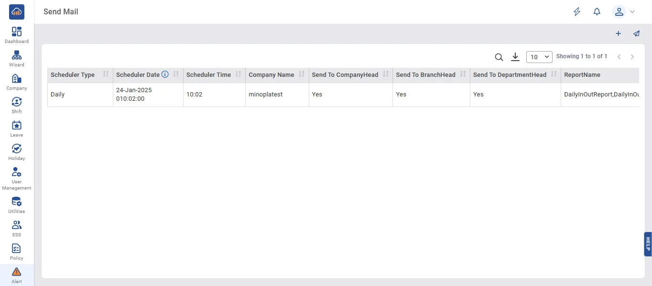Open the user profile dropdown
Viewport: 652px width, 286px height.
(x=624, y=12)
